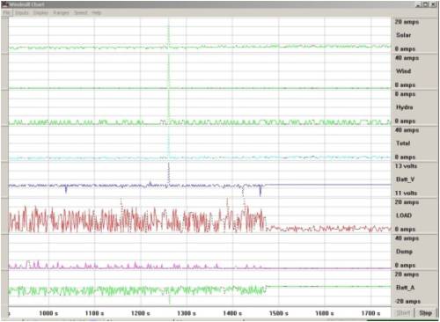This screenshot has width=440, height=322.
Task: Select the Solar channel label
Action: [x=404, y=35]
